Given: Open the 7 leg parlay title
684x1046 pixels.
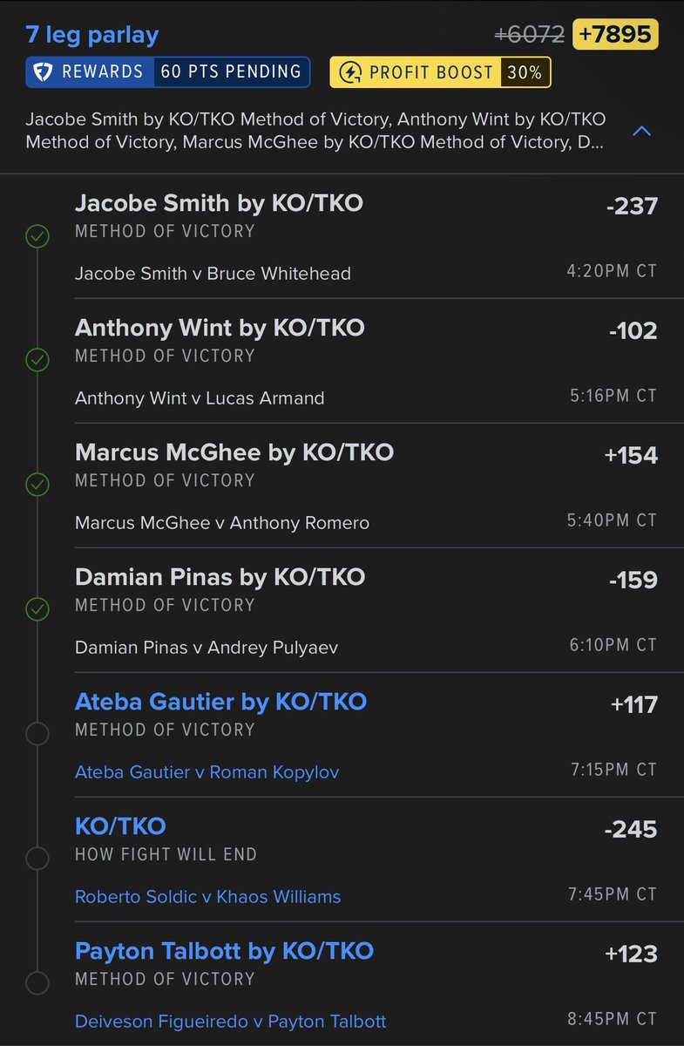Looking at the screenshot, I should (x=92, y=36).
